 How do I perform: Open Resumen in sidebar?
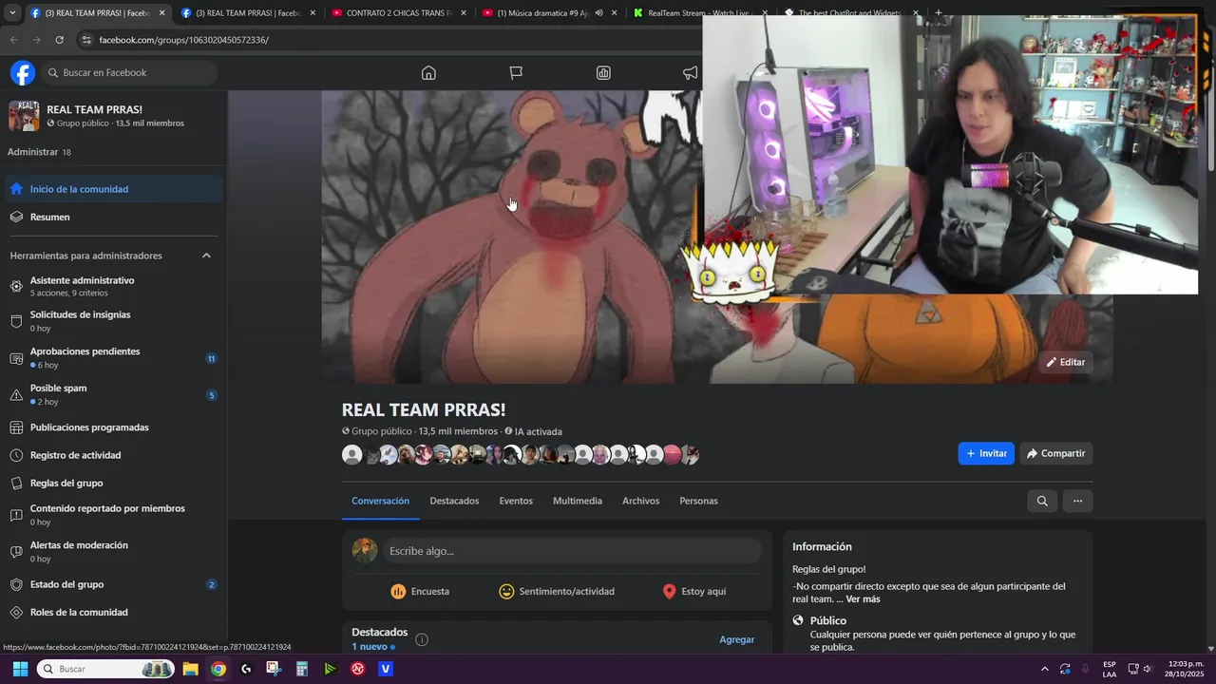point(114,217)
